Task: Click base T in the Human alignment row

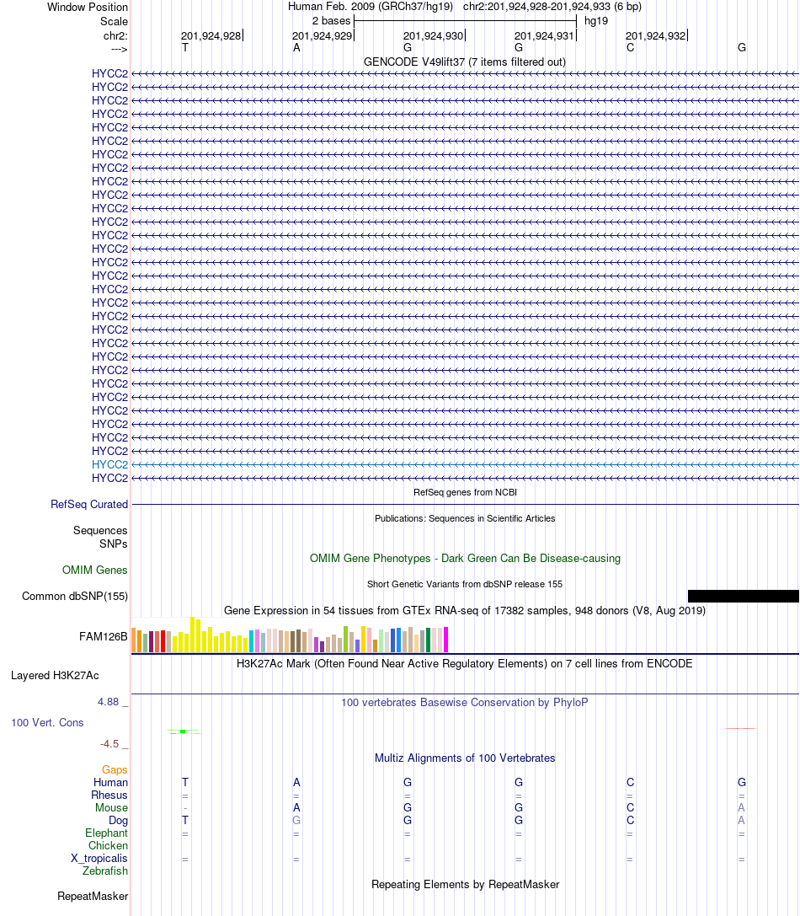Action: tap(185, 782)
